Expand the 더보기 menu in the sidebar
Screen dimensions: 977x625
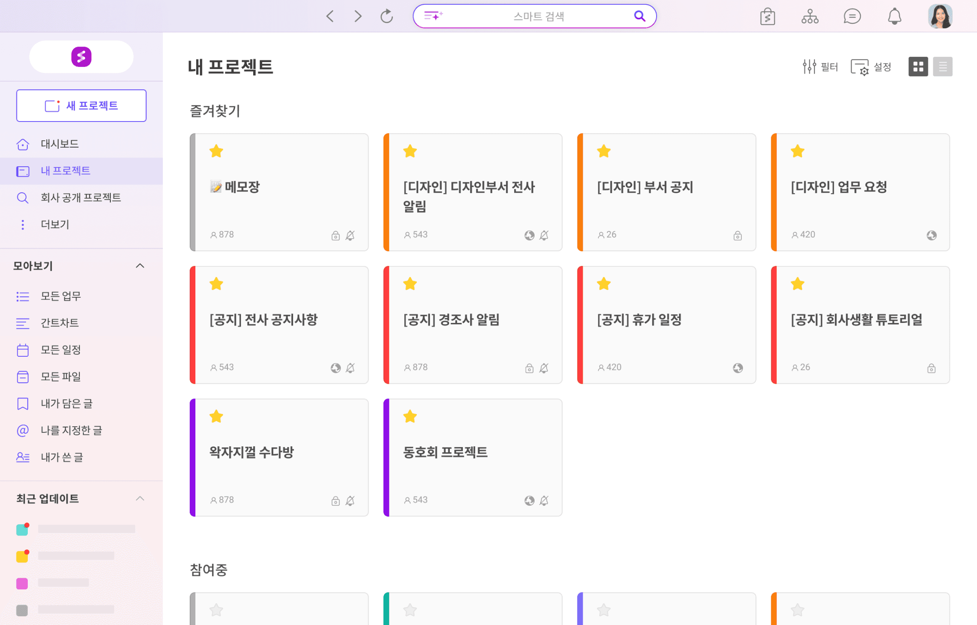click(x=55, y=224)
